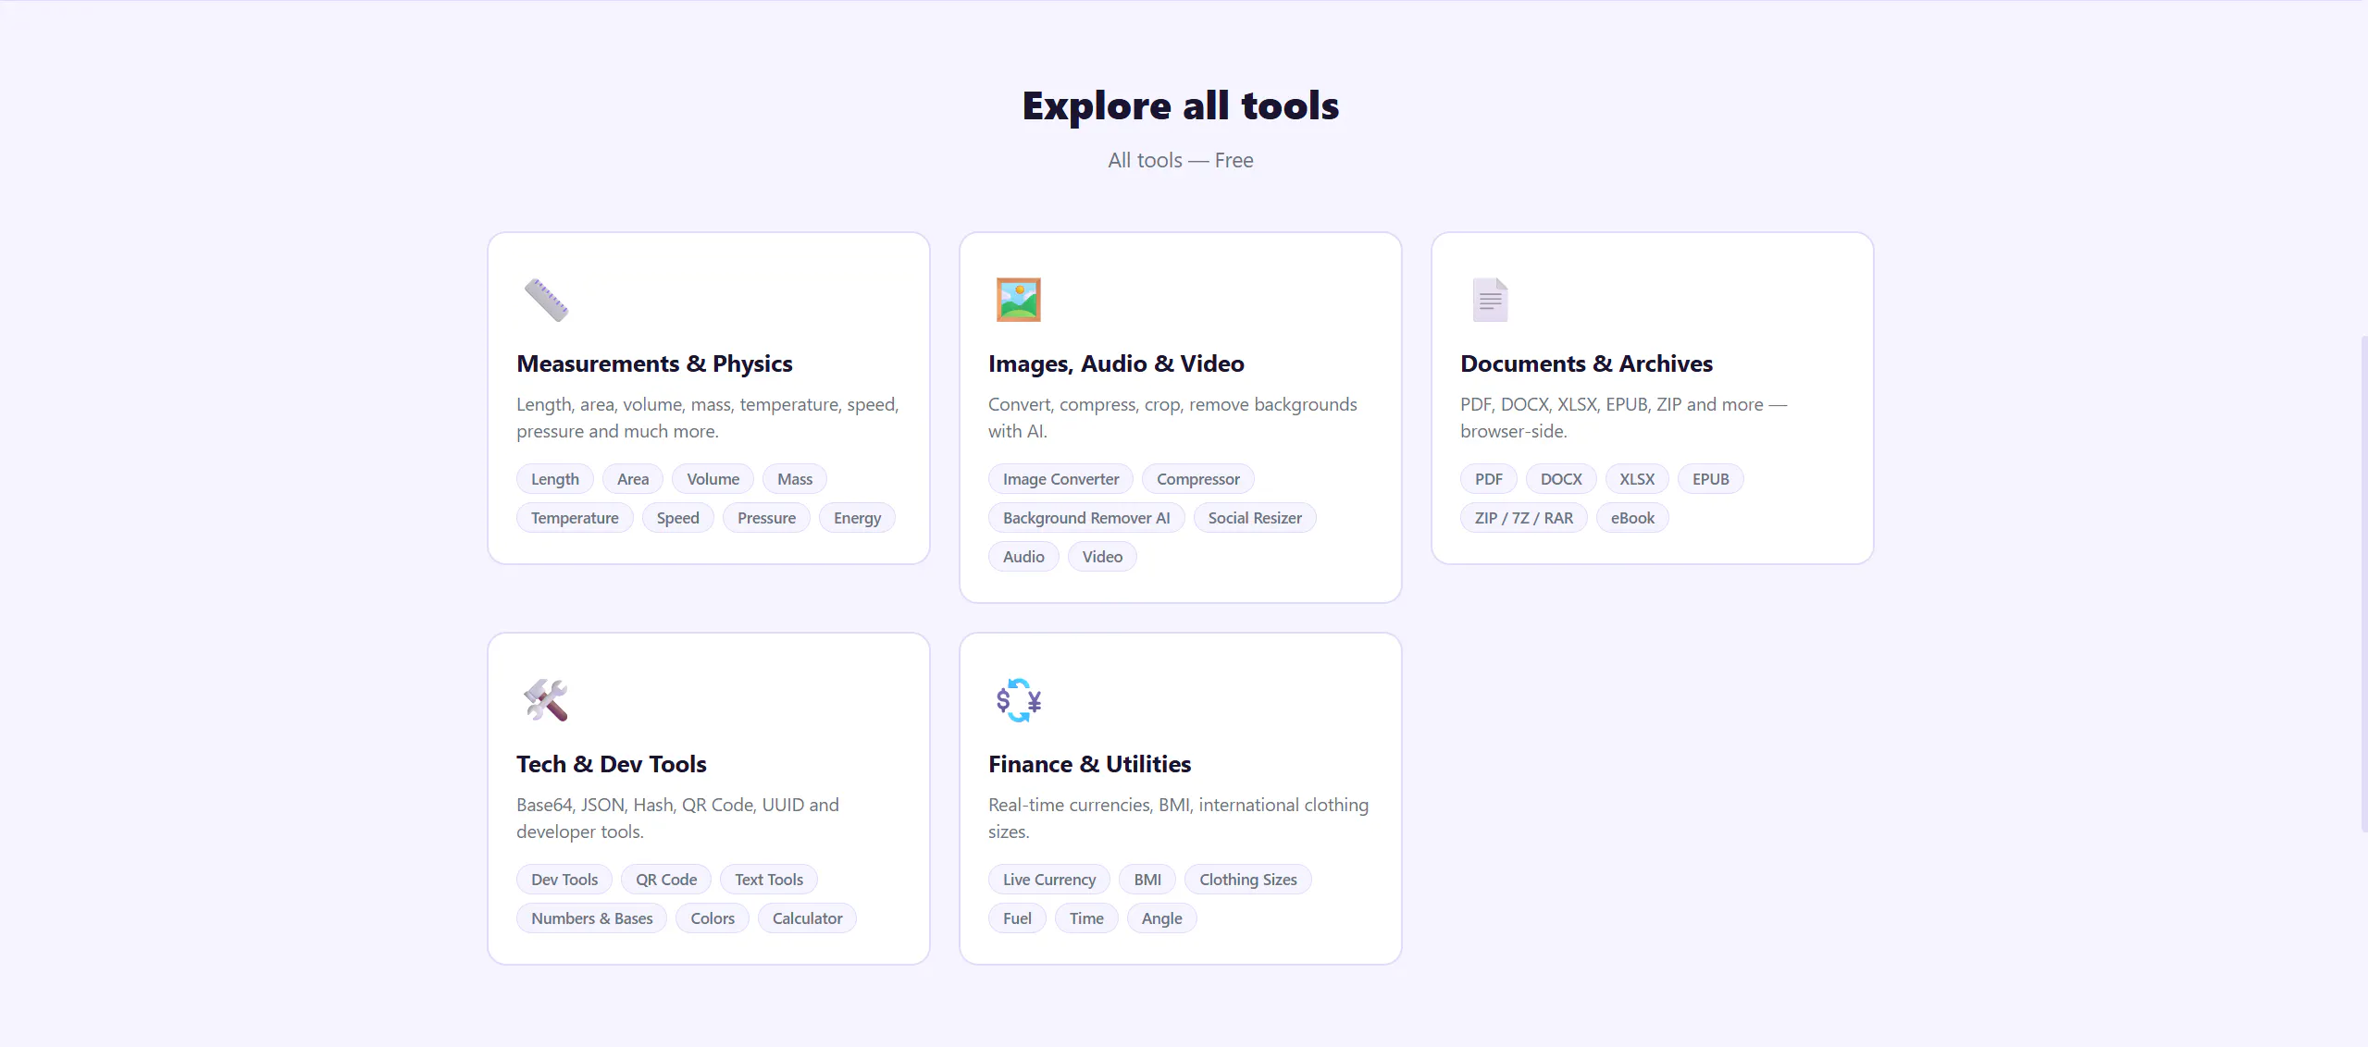Select the Time tag
This screenshot has height=1047, width=2368.
[x=1086, y=918]
